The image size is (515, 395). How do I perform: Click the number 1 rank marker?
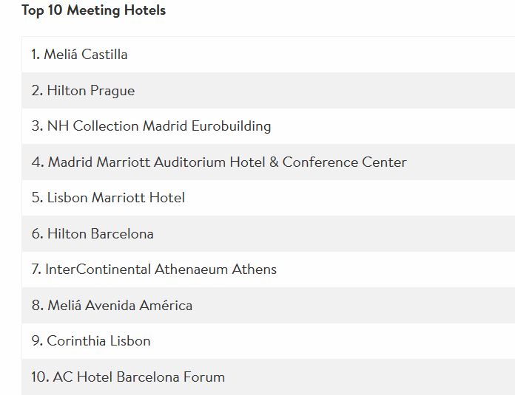(36, 55)
